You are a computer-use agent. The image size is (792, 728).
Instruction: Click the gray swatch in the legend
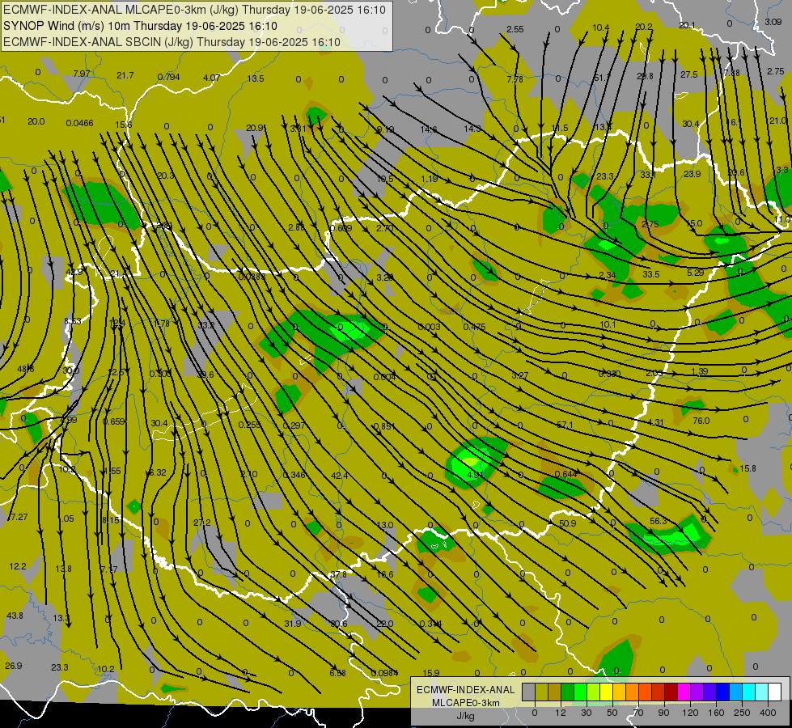click(x=529, y=692)
